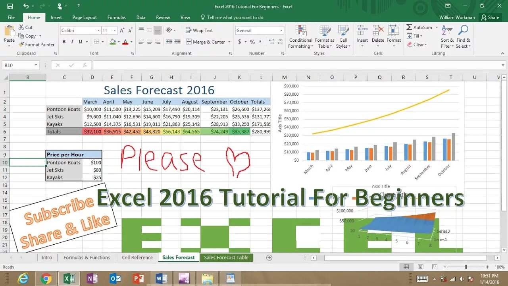Toggle Wrap Text
Image resolution: width=508 pixels, height=286 pixels.
point(199,30)
